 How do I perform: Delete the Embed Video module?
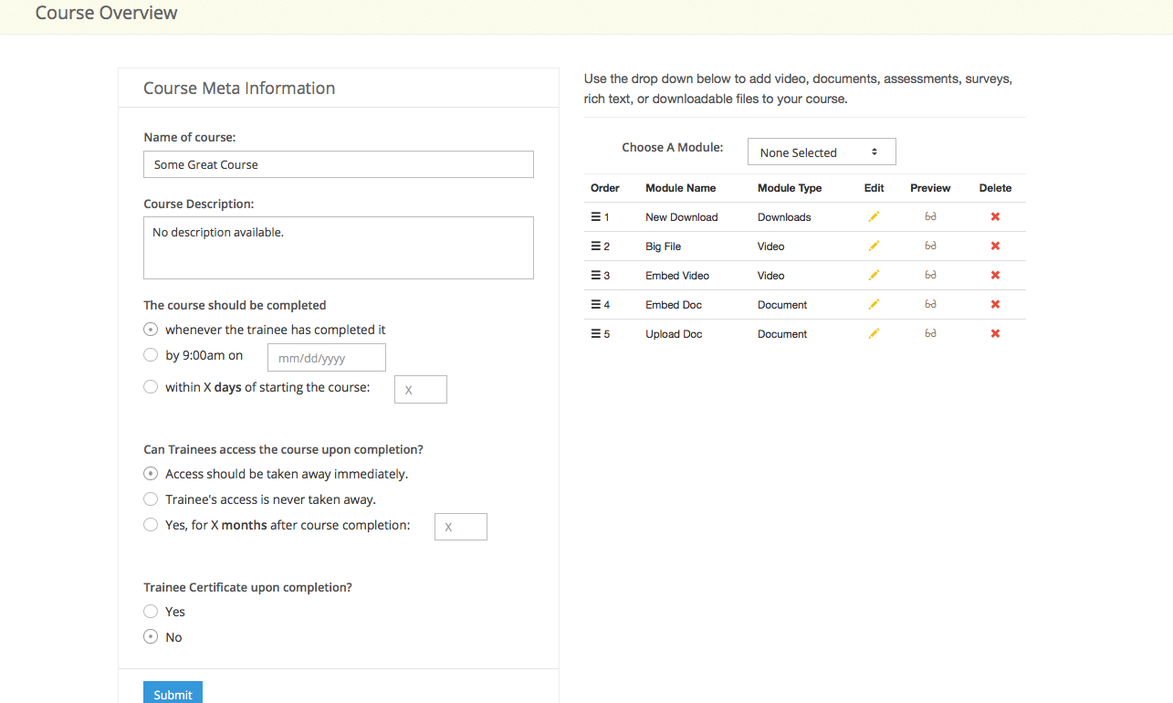(x=995, y=275)
